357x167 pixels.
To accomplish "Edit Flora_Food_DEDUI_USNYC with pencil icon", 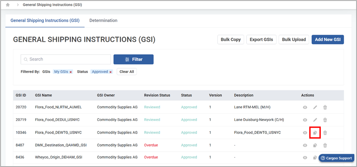I will pos(315,120).
